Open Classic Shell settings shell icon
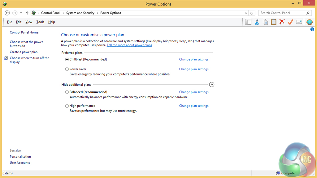 [x=309, y=22]
